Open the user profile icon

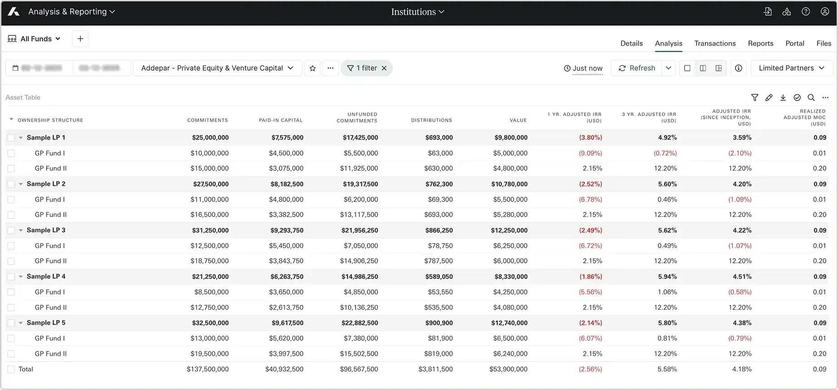824,12
